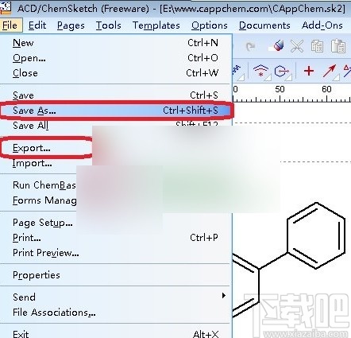
Task: Open the Edit menu
Action: [x=37, y=25]
